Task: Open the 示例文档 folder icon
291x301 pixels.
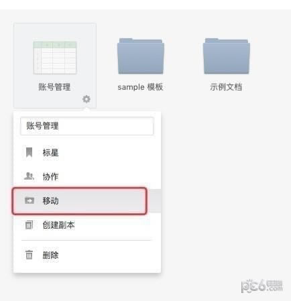Action: [226, 56]
